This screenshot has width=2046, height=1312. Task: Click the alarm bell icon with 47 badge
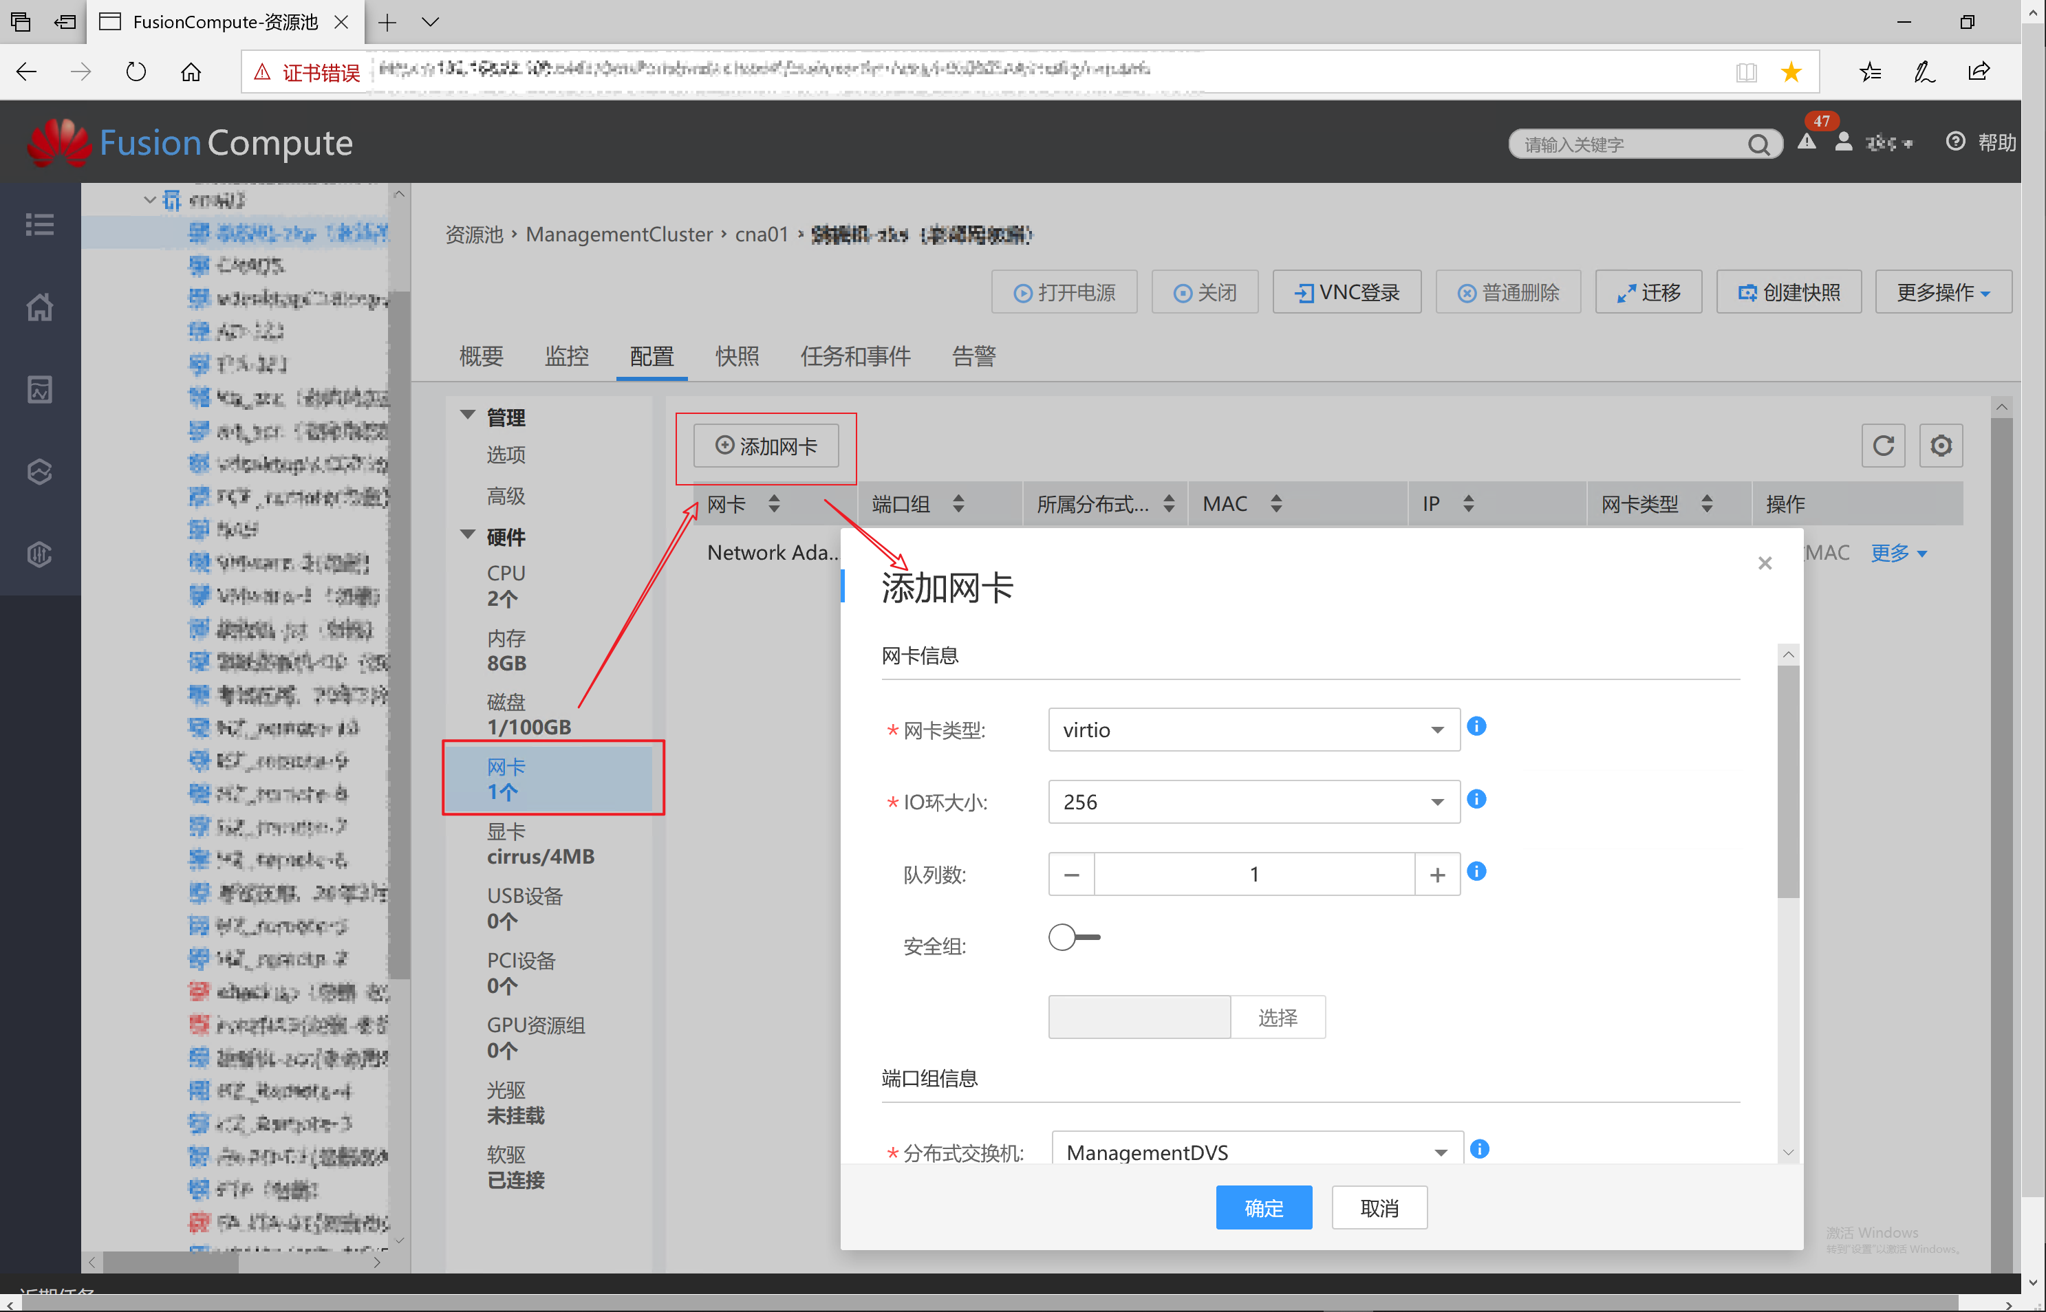1807,142
